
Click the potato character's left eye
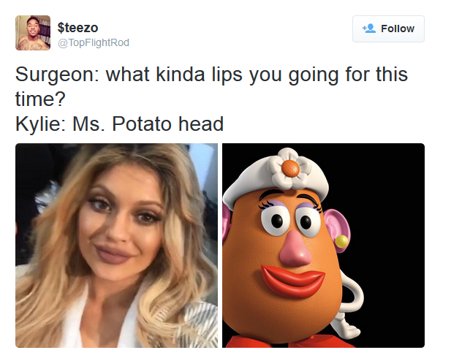point(276,220)
